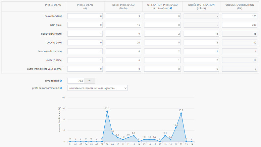Screen dimensions: 261x147
Task: Click the 5.4 data point at hour 13
Action: [x=133, y=135]
